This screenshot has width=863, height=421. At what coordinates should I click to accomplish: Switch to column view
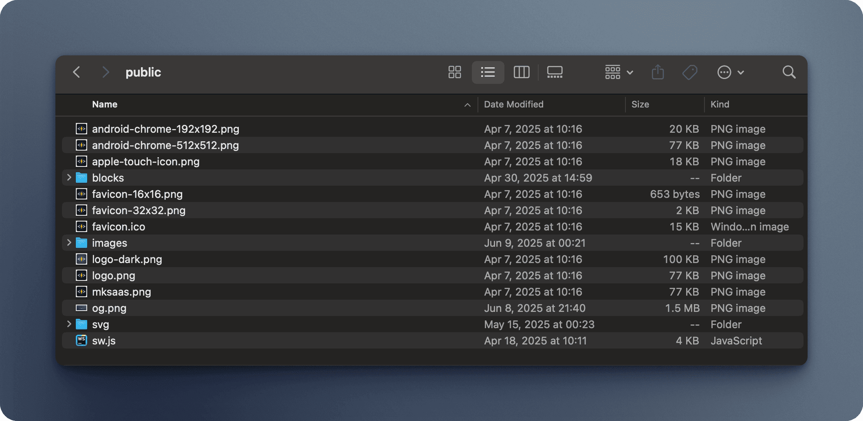click(521, 72)
